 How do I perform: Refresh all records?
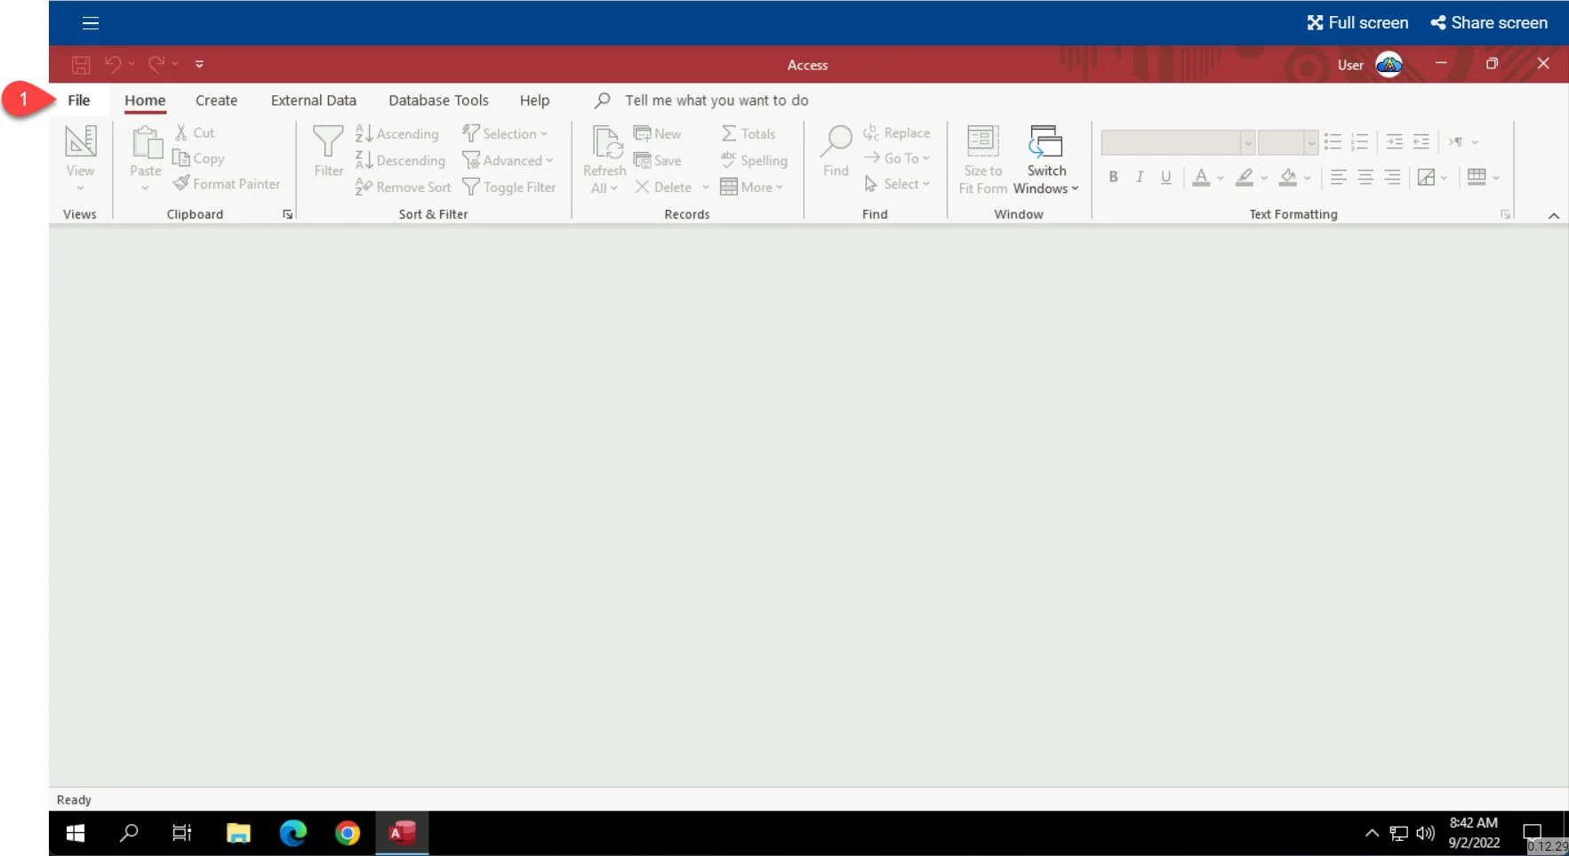604,158
